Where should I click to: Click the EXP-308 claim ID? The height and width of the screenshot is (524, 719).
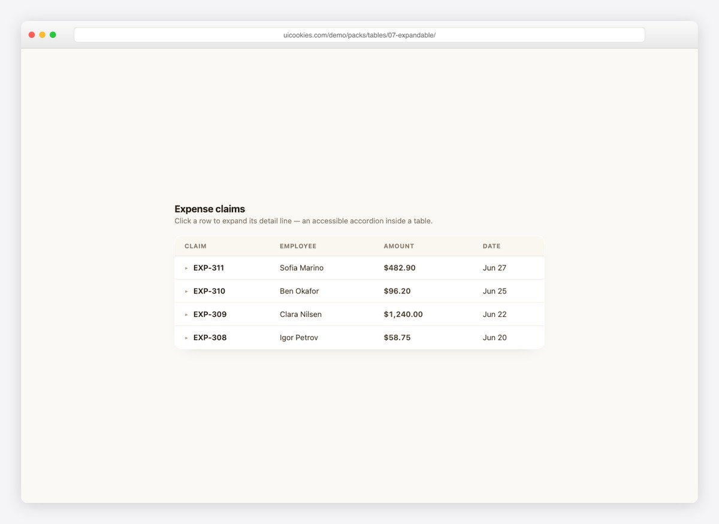(210, 338)
